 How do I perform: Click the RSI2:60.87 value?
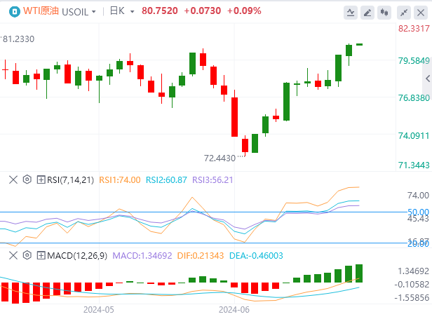coord(166,180)
